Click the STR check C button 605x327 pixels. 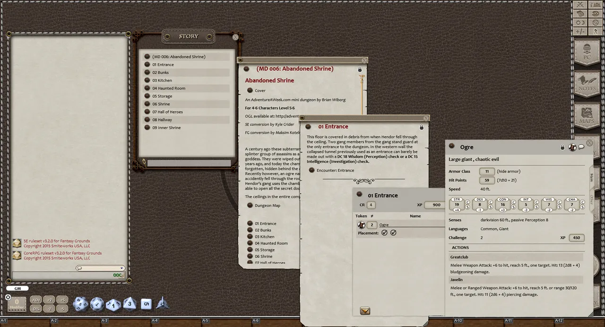tap(467, 202)
